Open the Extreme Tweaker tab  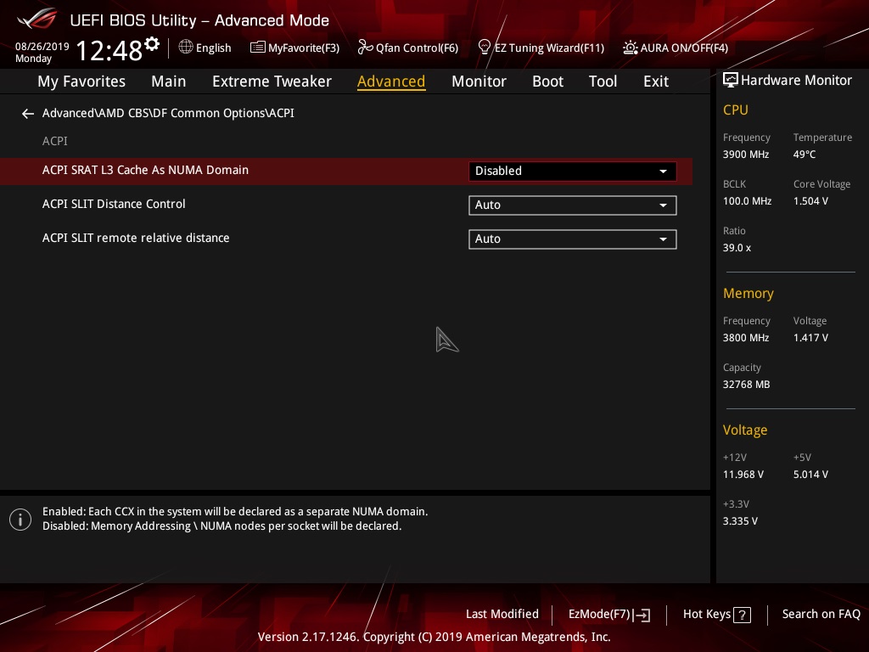pos(272,81)
